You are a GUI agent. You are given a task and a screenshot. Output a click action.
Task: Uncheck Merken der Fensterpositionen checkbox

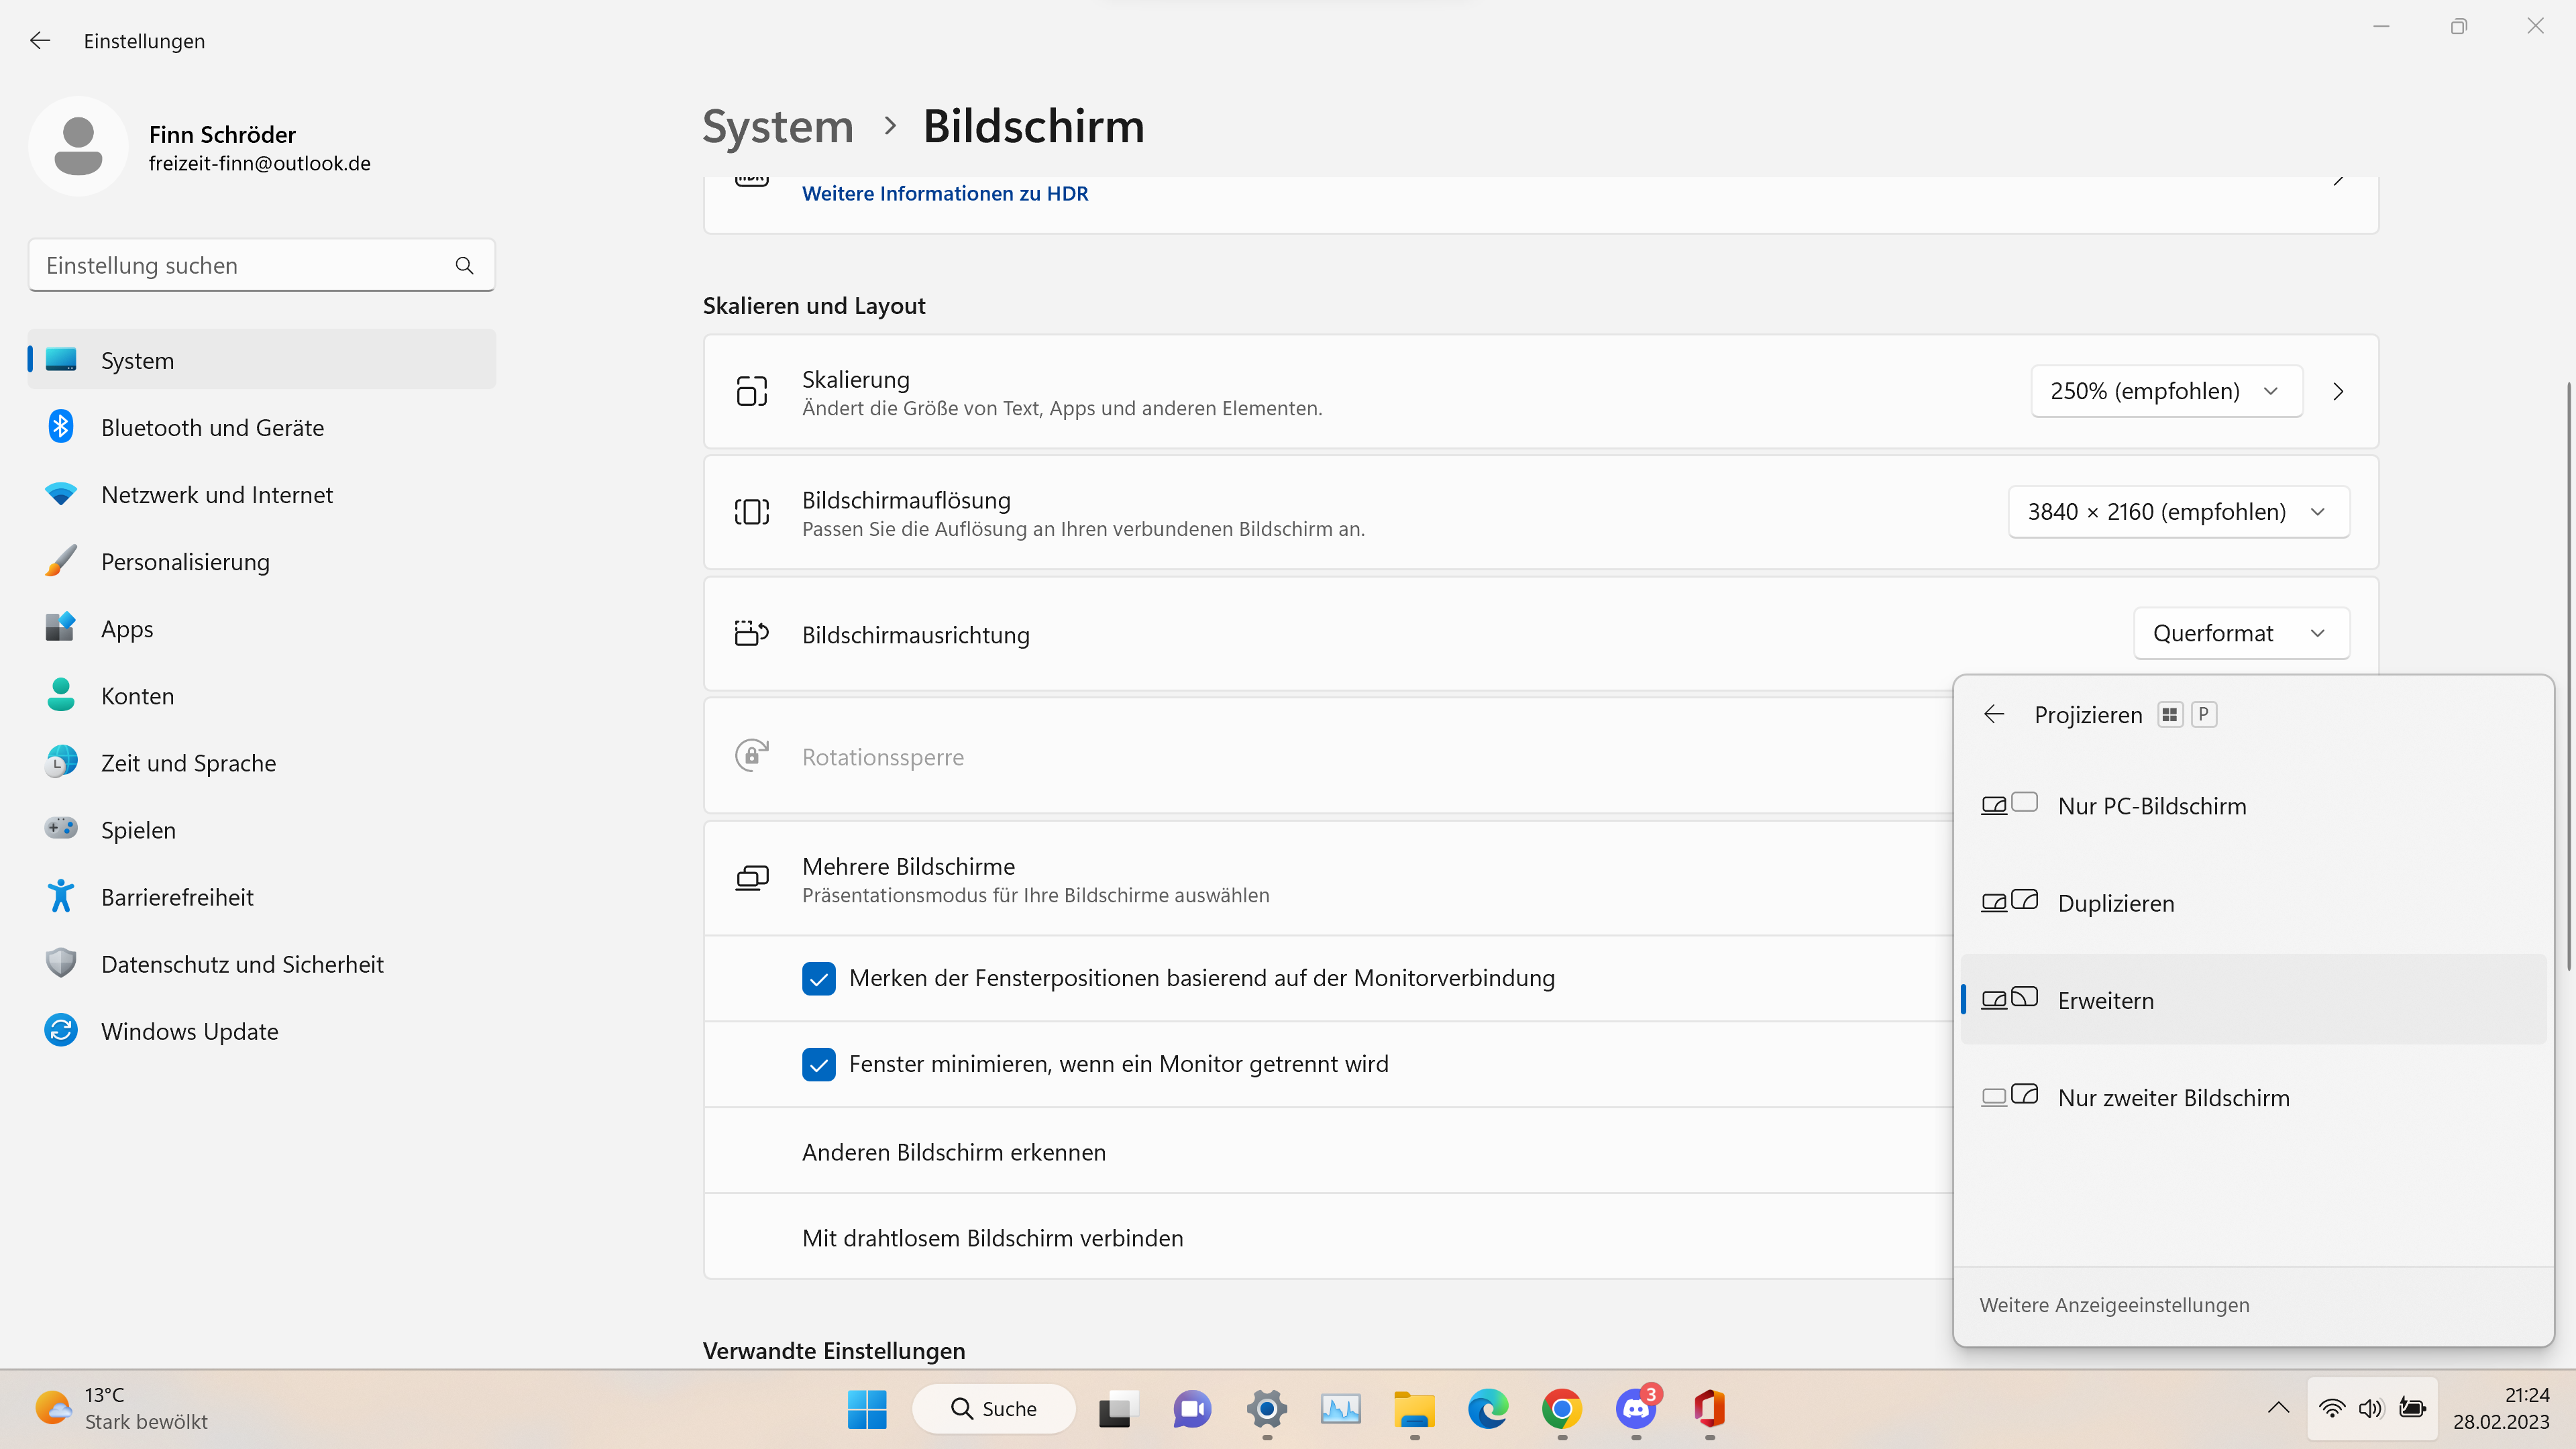818,978
